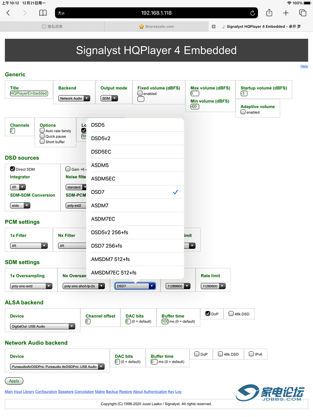
Task: Edit the Min volume -60 field
Action: (x=194, y=107)
